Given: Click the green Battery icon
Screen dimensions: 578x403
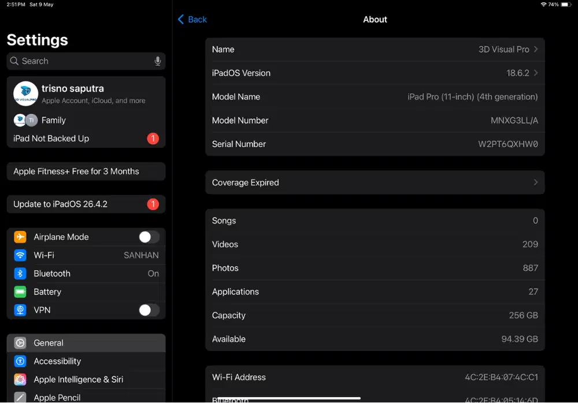Looking at the screenshot, I should [20, 292].
